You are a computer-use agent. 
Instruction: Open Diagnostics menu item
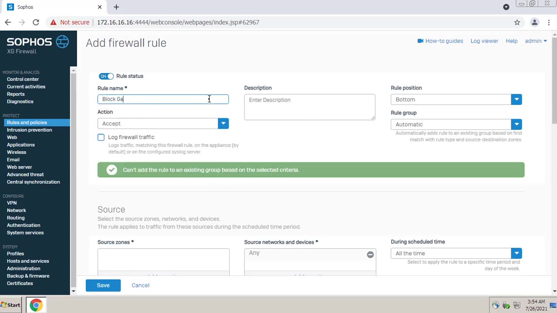point(20,101)
